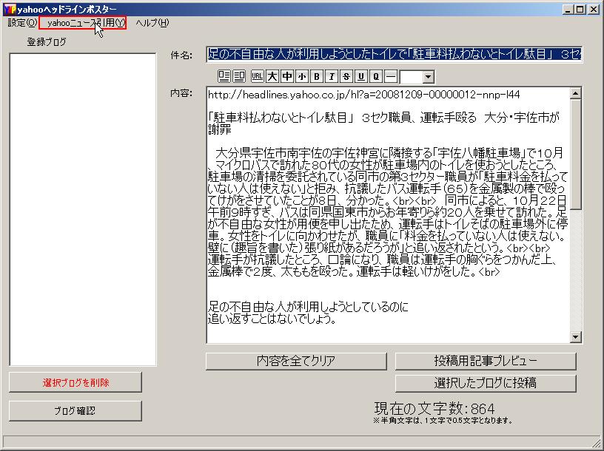Image resolution: width=604 pixels, height=451 pixels.
Task: Click ブログ確認 button
Action: (x=75, y=410)
